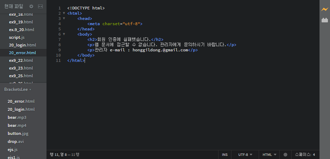This screenshot has height=159, width=330.
Task: Click the closing </head> tag on line 5
Action: [x=86, y=29]
